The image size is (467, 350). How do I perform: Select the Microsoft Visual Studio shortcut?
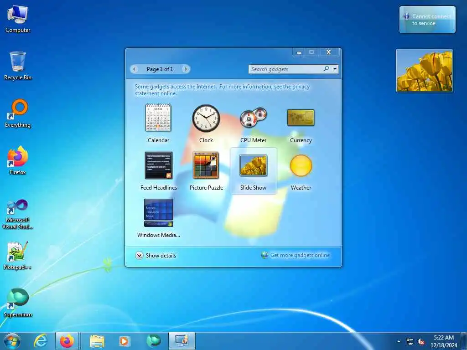[18, 214]
